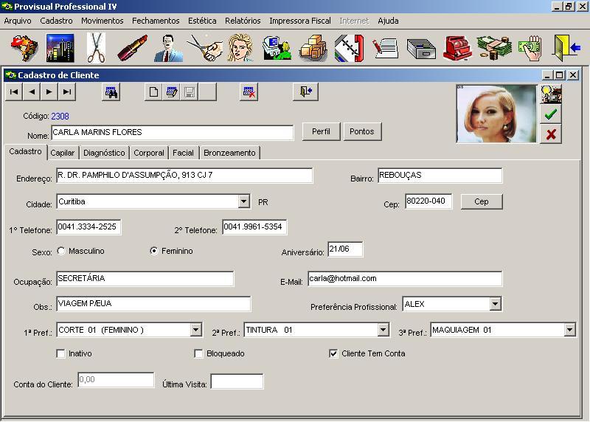590x422 pixels.
Task: Click the file drawer cabinet icon
Action: (421, 48)
